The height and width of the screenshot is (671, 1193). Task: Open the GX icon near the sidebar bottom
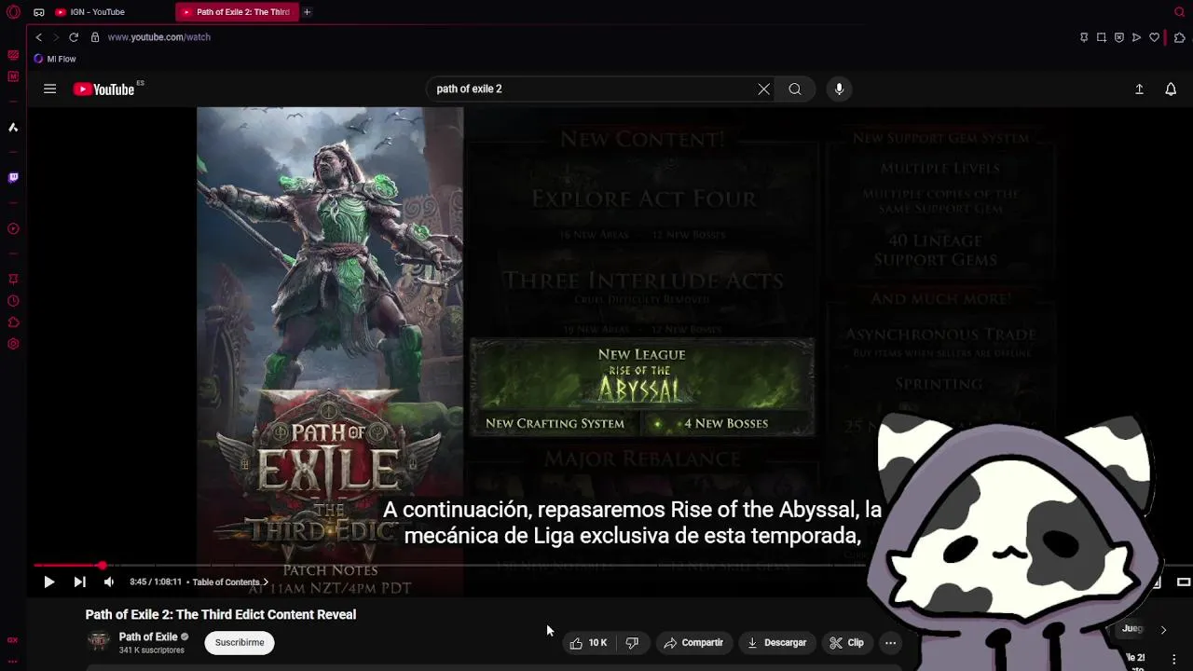[x=13, y=640]
